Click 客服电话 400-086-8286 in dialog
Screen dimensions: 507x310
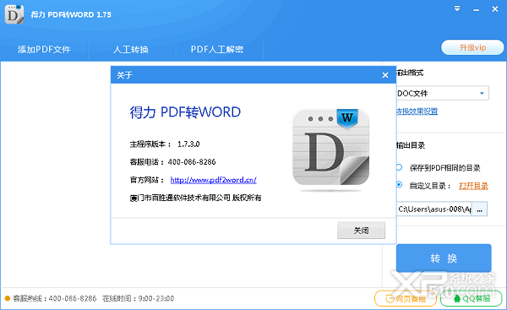click(x=172, y=161)
